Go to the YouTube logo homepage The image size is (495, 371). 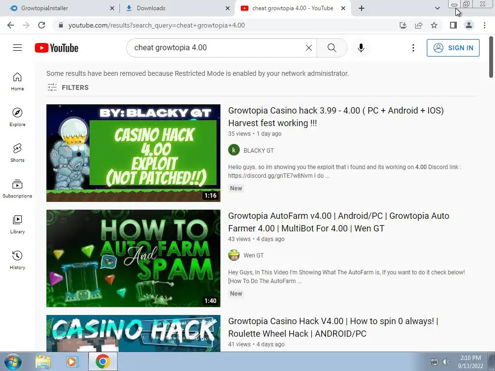(x=57, y=48)
